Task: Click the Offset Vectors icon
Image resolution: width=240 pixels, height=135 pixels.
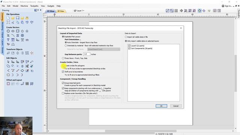Action: [x=8, y=84]
